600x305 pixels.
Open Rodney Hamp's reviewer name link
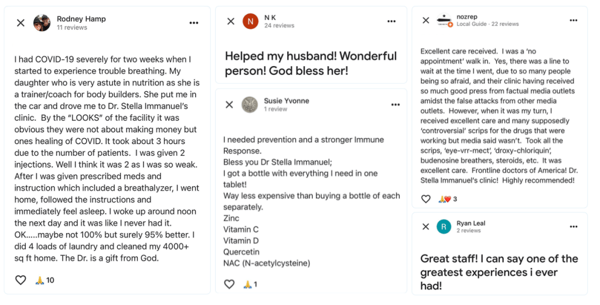coord(81,19)
